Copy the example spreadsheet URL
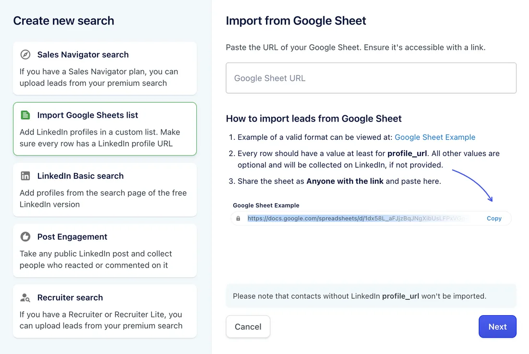The height and width of the screenshot is (354, 529). click(494, 218)
